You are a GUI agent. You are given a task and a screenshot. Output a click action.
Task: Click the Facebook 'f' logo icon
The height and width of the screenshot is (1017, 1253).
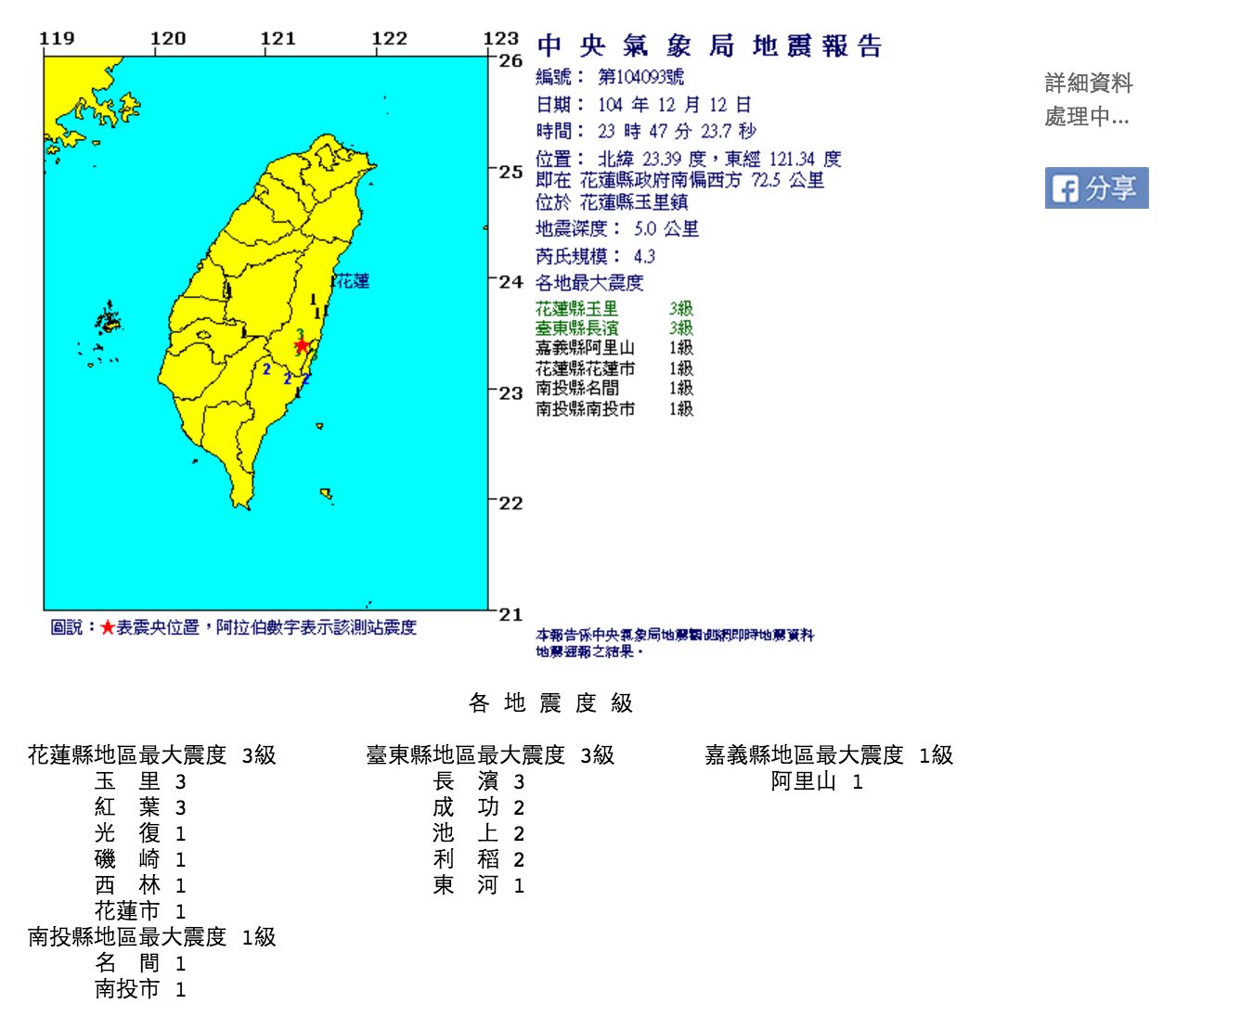[x=1065, y=189]
